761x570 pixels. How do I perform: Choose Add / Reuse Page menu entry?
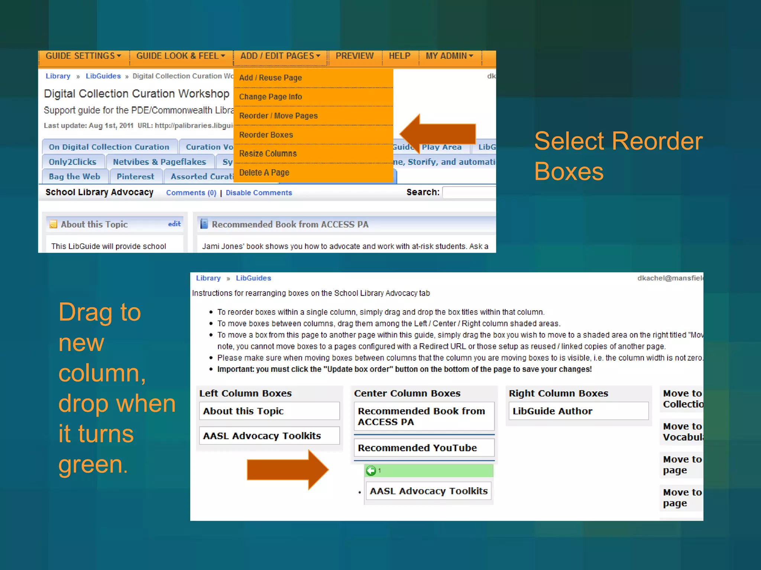[x=313, y=78]
